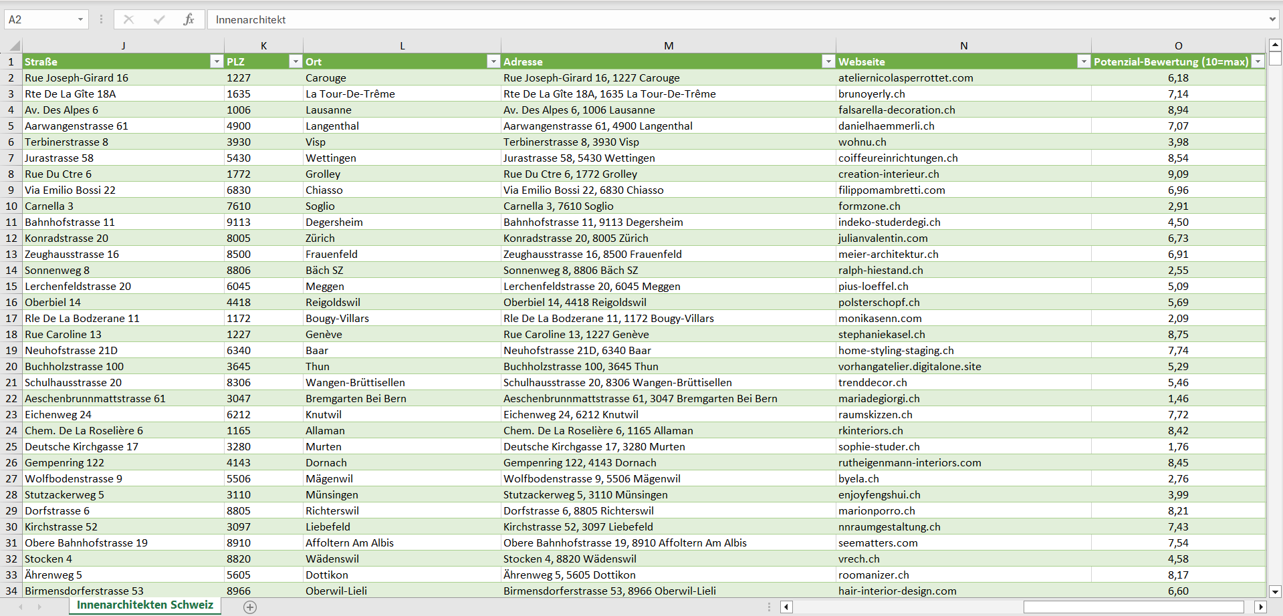The width and height of the screenshot is (1283, 616).
Task: Open the Ort column filter dropdown
Action: click(x=493, y=61)
